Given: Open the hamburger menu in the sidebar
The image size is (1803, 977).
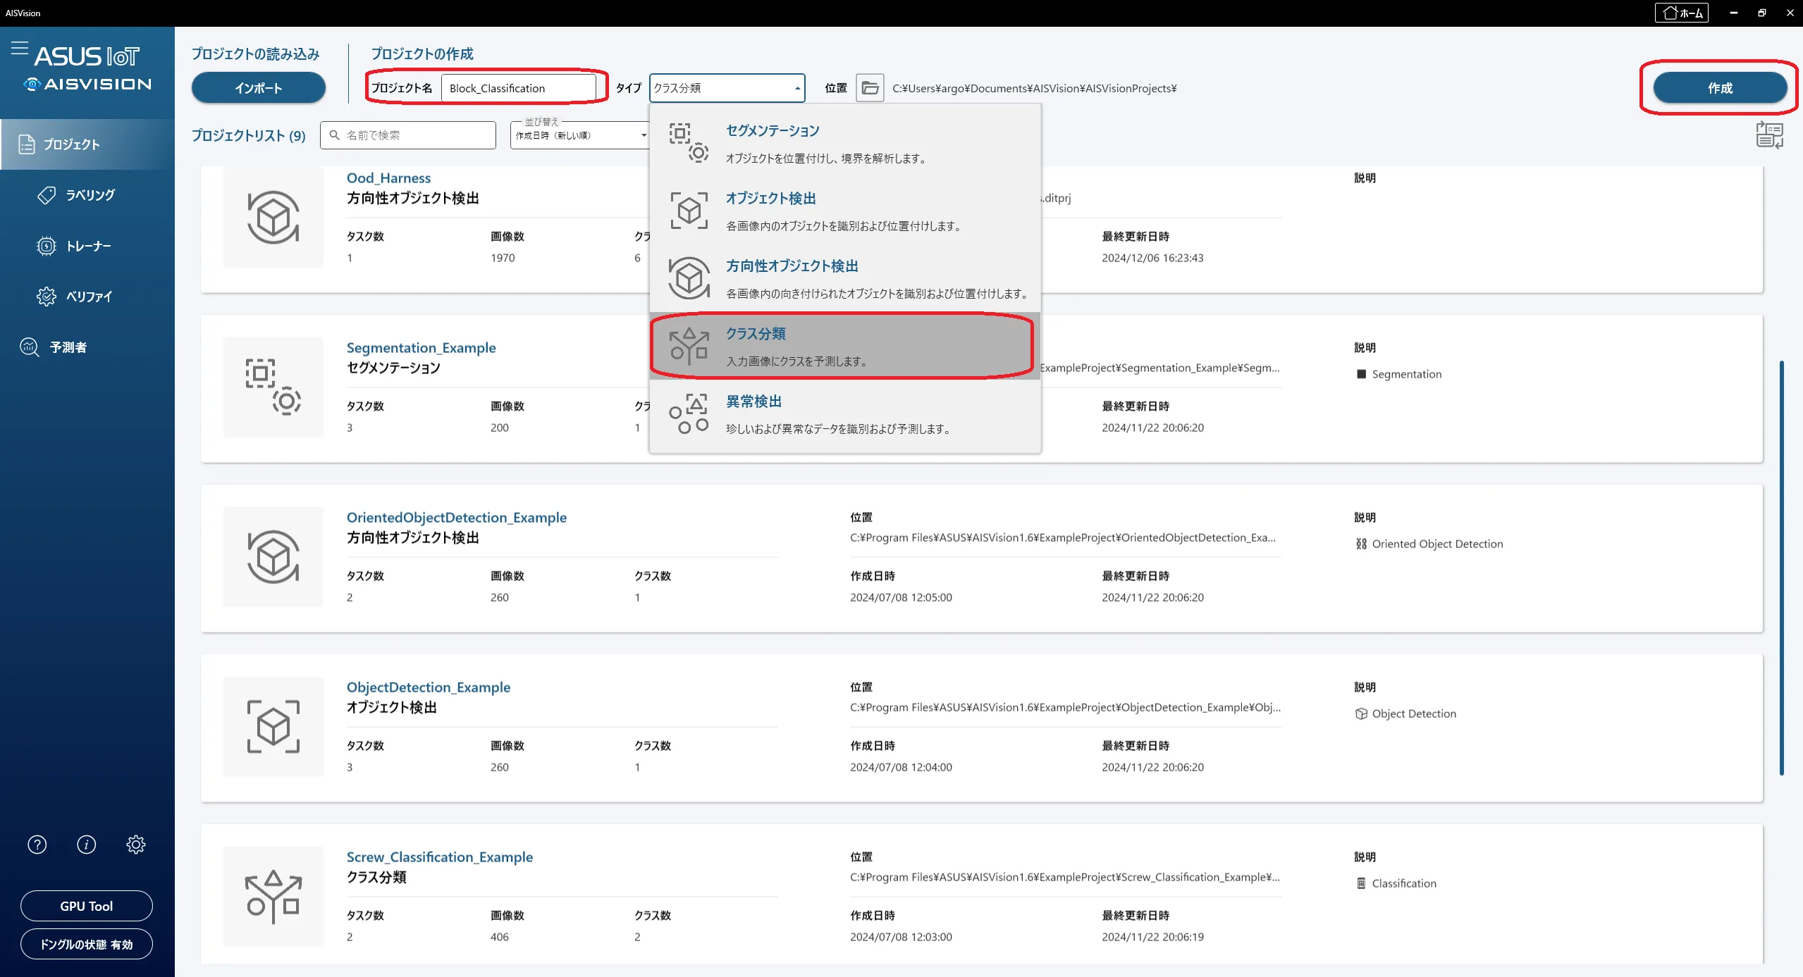Looking at the screenshot, I should (x=19, y=49).
